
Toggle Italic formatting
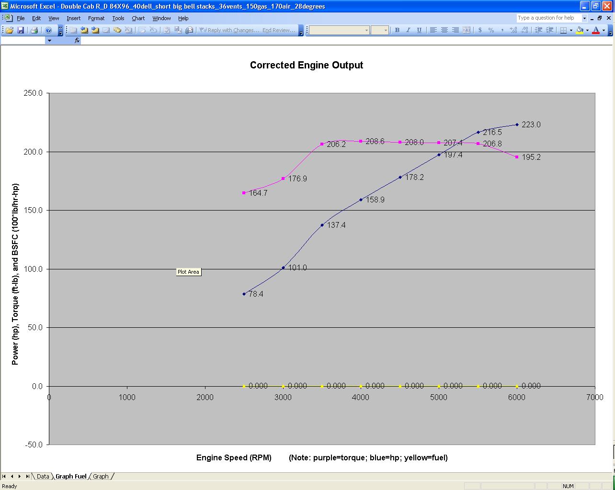(x=408, y=30)
